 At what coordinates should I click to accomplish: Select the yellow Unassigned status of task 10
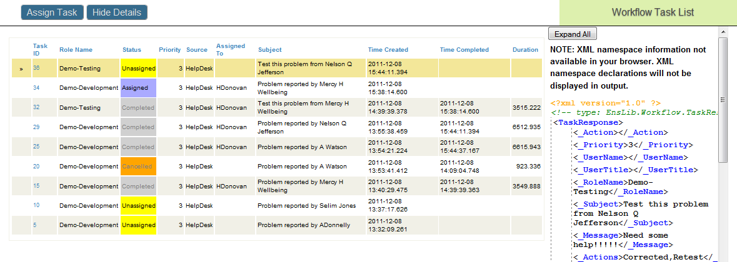(138, 205)
